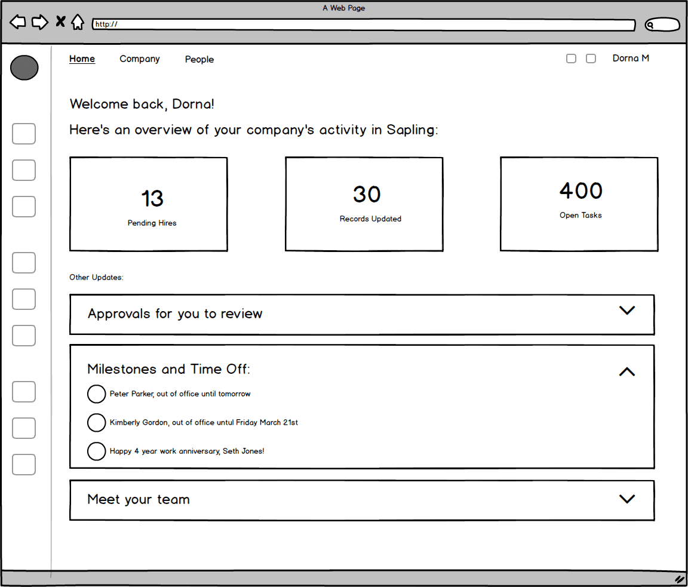
Task: Open the Home tab
Action: click(x=82, y=59)
